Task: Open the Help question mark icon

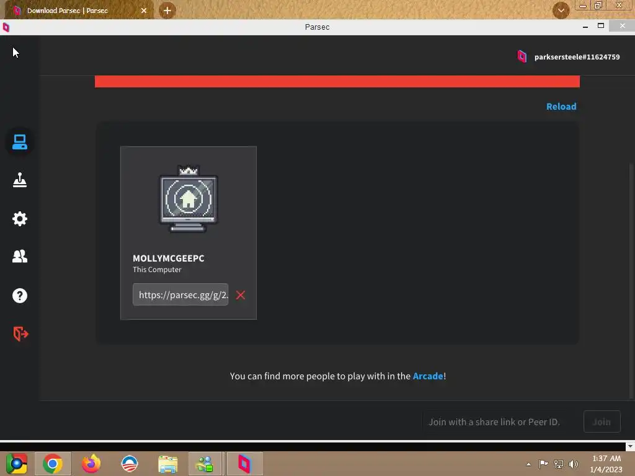Action: tap(19, 296)
